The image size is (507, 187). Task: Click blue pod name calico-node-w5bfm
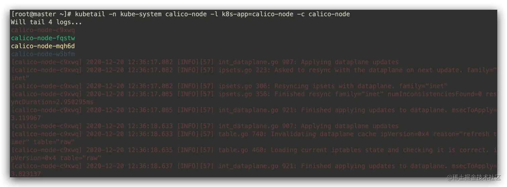coord(43,54)
